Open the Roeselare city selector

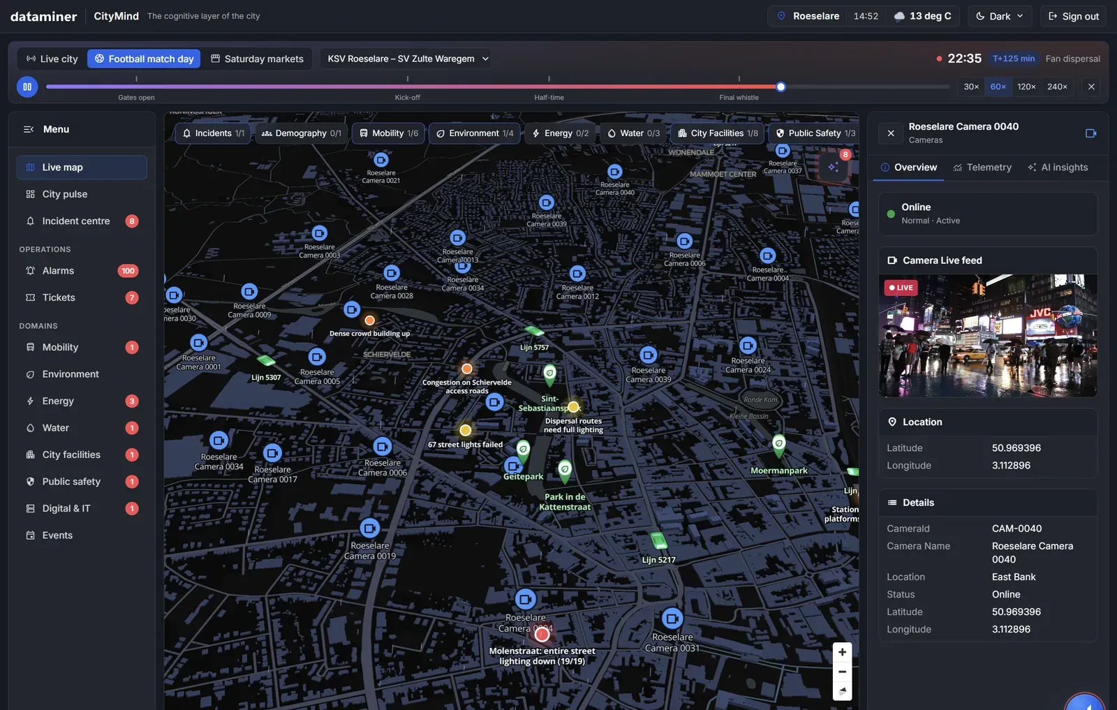[808, 16]
